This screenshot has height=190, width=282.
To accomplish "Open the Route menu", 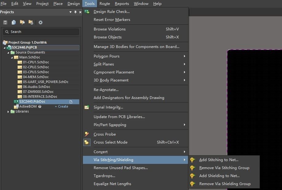I will (x=105, y=4).
